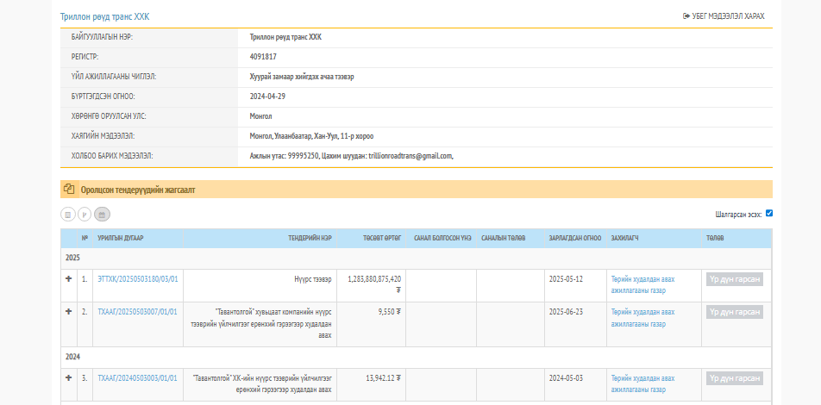Click 'Үр дүн гарсан' status in row 1
The width and height of the screenshot is (821, 405).
tap(735, 279)
